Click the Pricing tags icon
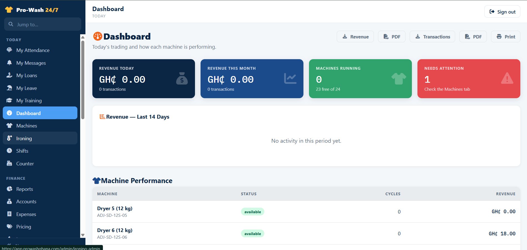The image size is (527, 250). click(x=9, y=226)
